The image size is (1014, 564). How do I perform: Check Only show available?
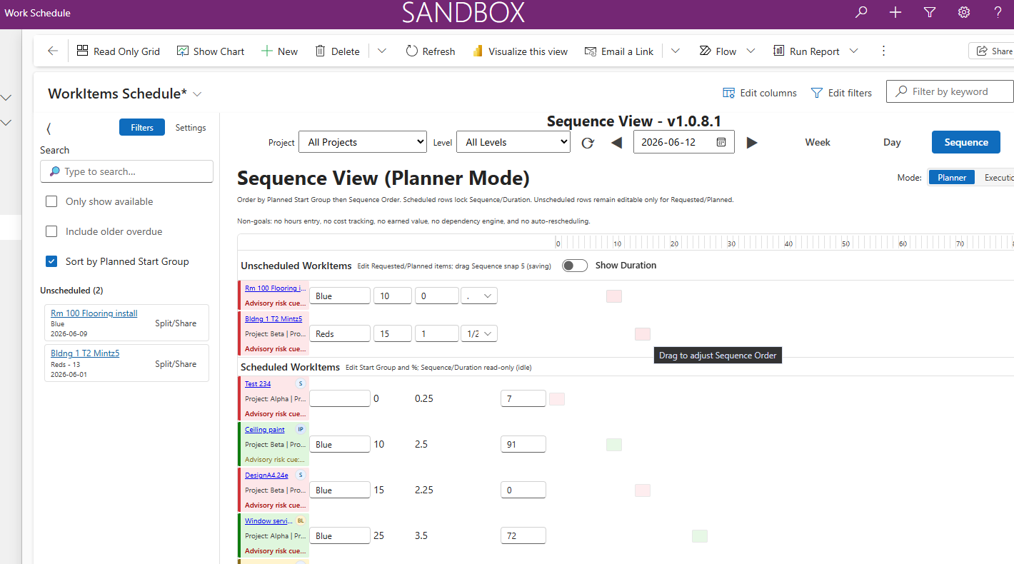pos(51,201)
